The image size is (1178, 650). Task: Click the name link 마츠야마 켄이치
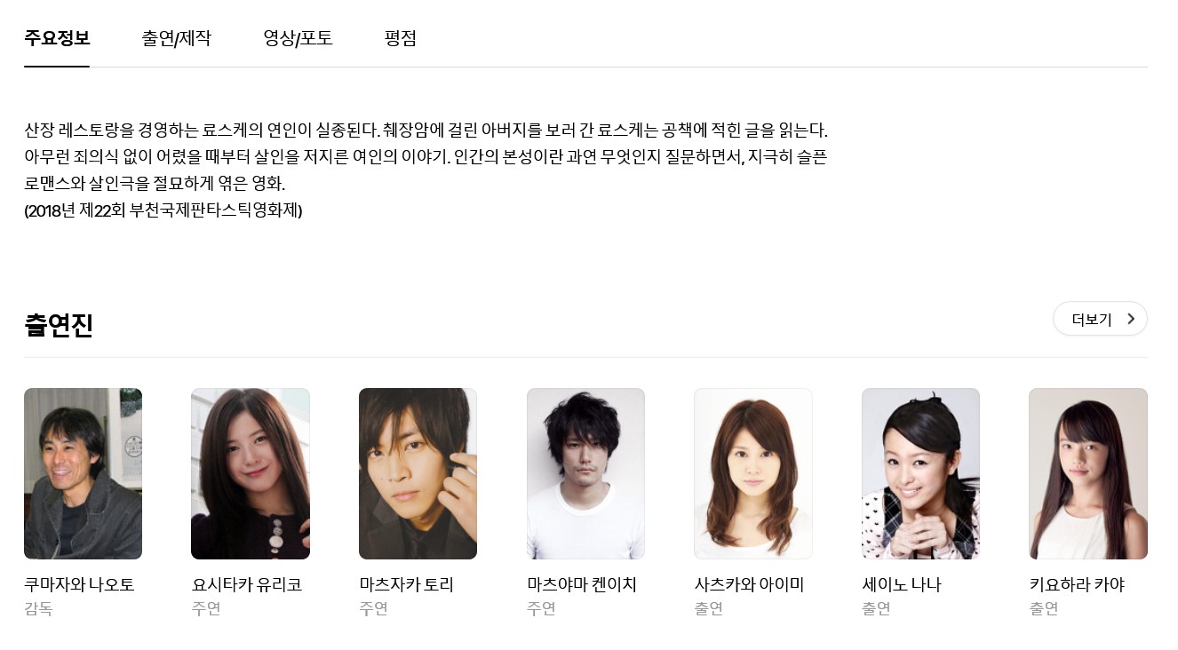[x=582, y=584]
